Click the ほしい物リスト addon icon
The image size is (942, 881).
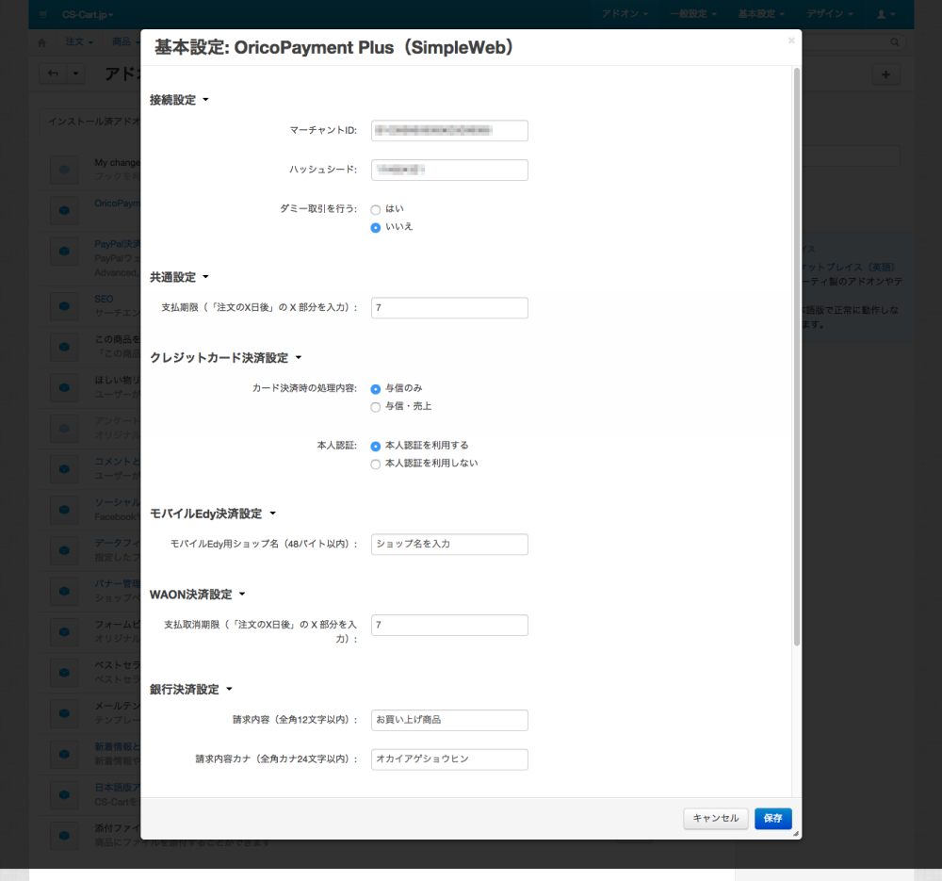(x=64, y=387)
